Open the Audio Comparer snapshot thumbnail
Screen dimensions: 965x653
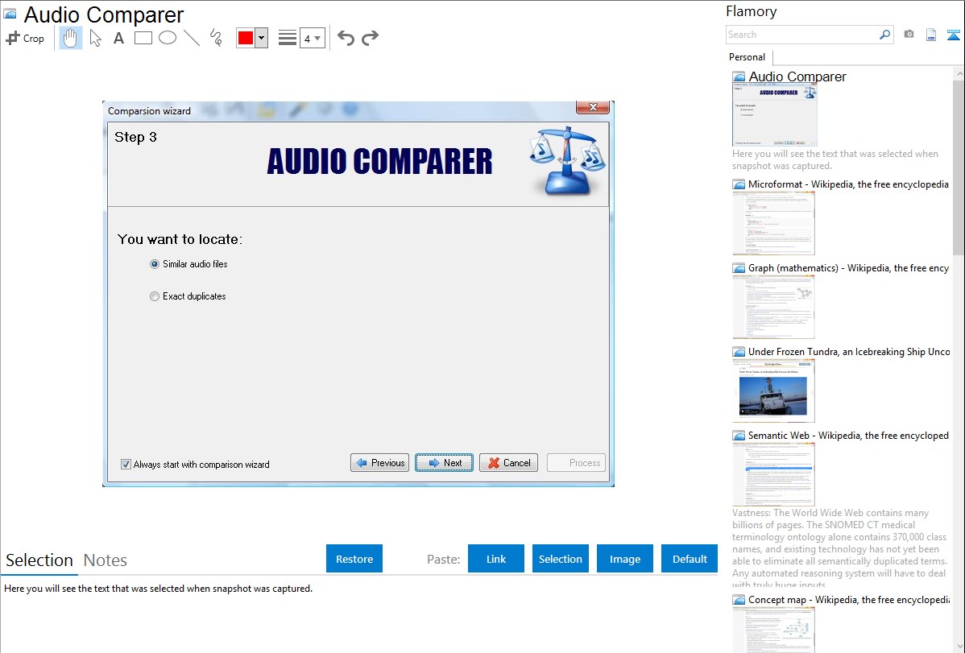[775, 114]
